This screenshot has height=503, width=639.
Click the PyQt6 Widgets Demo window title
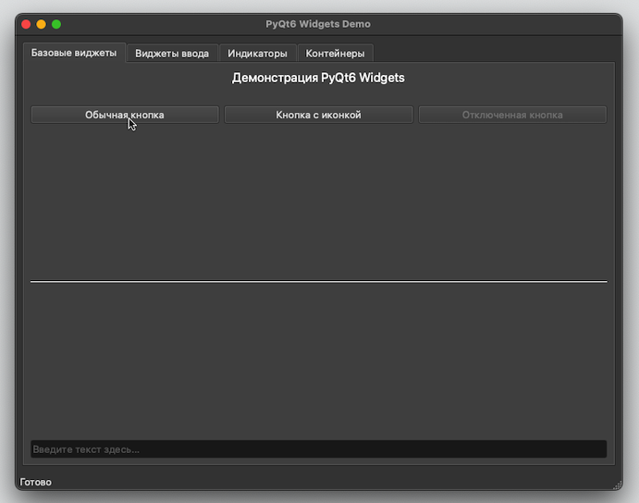pos(318,24)
